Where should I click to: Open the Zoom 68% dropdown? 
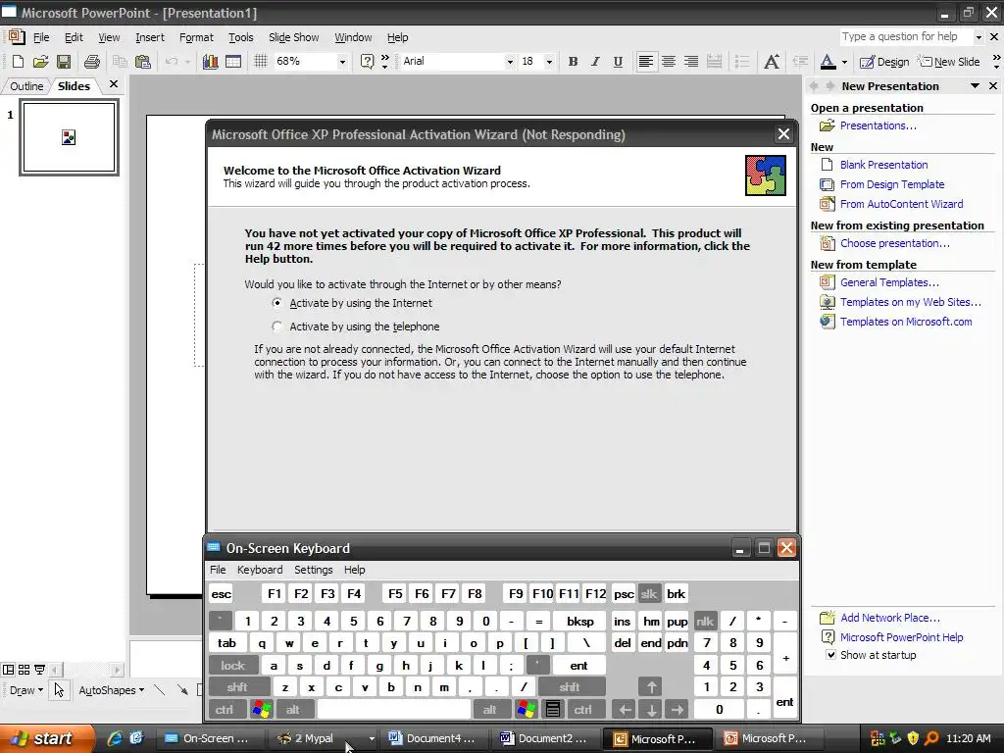342,62
